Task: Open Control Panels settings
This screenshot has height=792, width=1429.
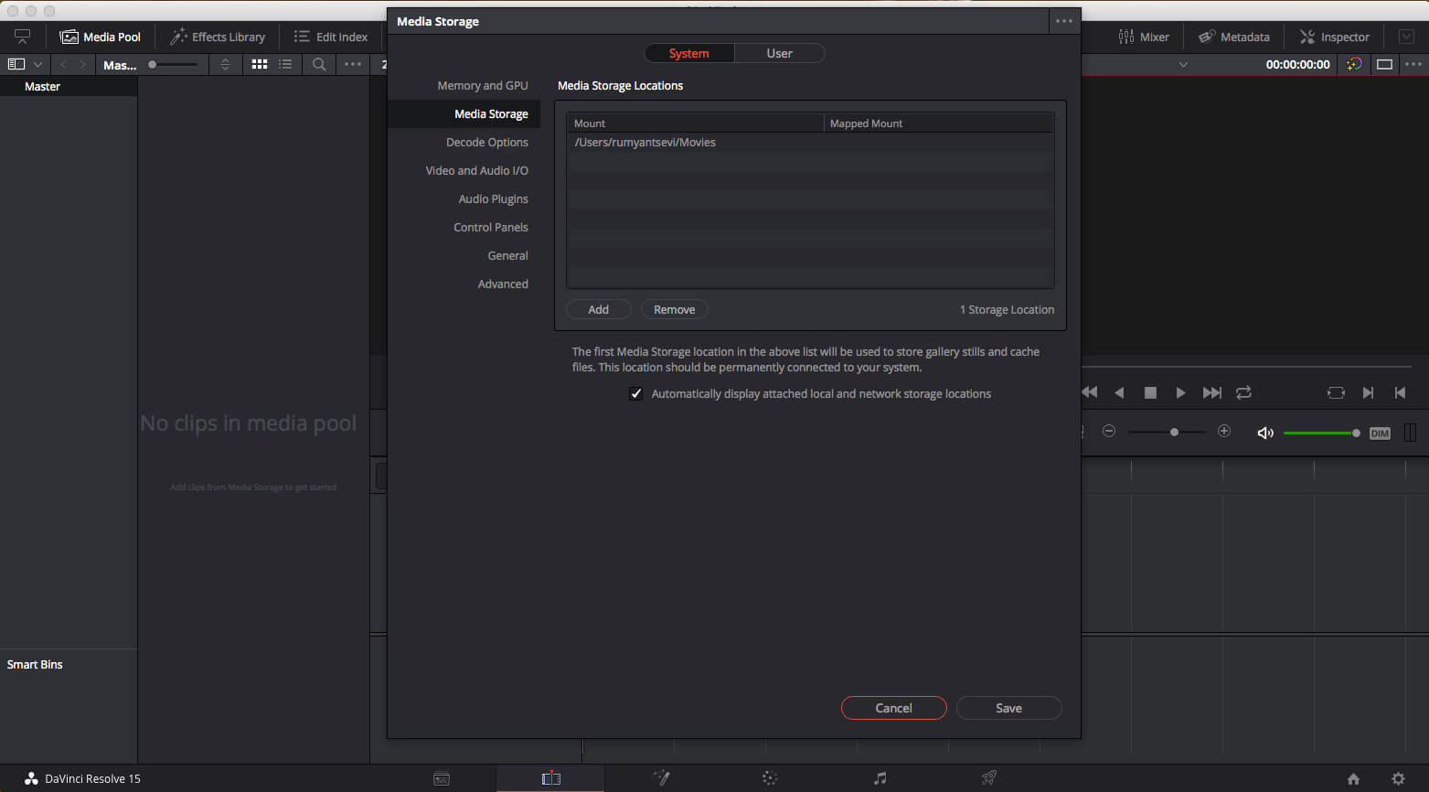Action: tap(491, 227)
